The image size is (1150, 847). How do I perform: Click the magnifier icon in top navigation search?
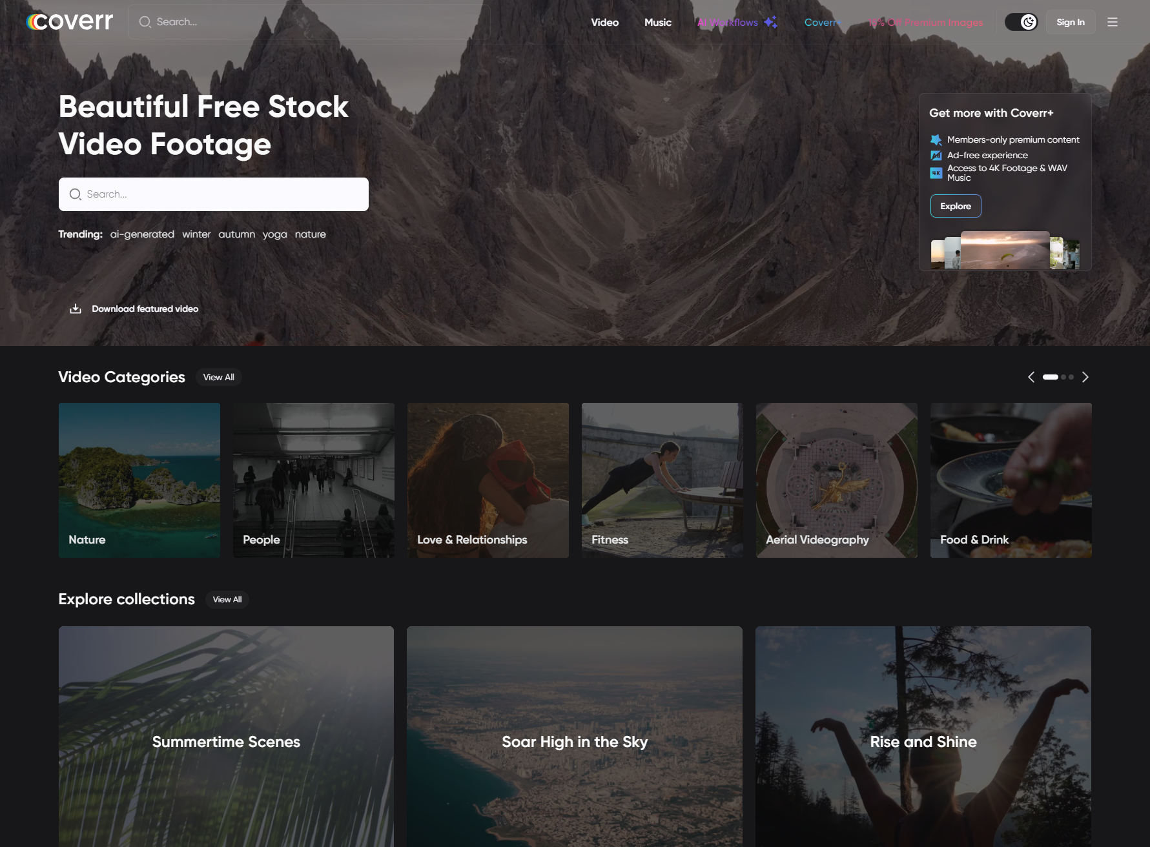click(145, 22)
